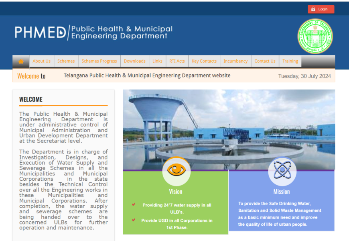Click the lock icon on Login

(x=313, y=9)
